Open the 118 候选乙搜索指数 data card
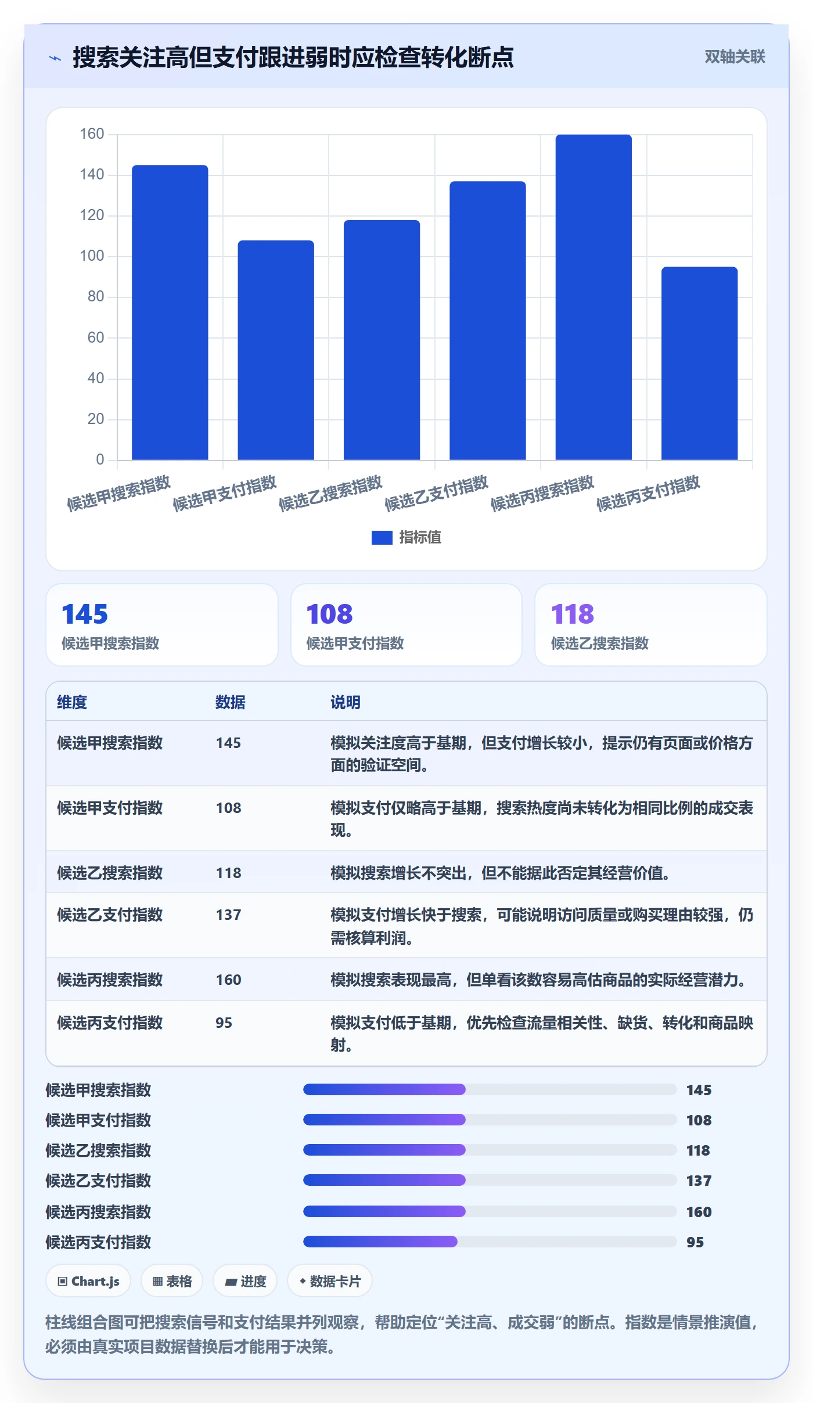The image size is (813, 1403). 651,625
